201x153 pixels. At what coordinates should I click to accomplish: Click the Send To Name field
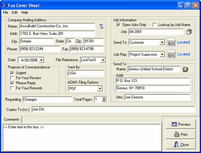pos(154,69)
